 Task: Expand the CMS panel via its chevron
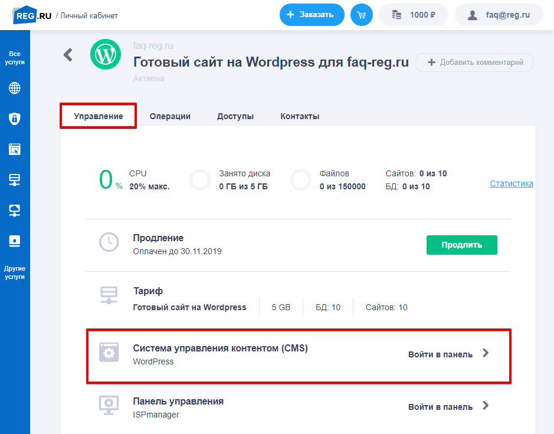point(486,353)
